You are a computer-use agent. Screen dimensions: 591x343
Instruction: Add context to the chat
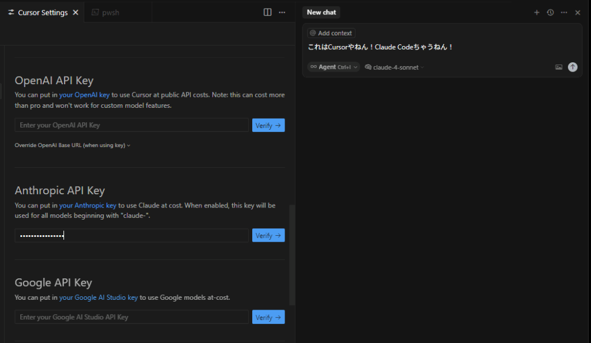[x=331, y=33]
